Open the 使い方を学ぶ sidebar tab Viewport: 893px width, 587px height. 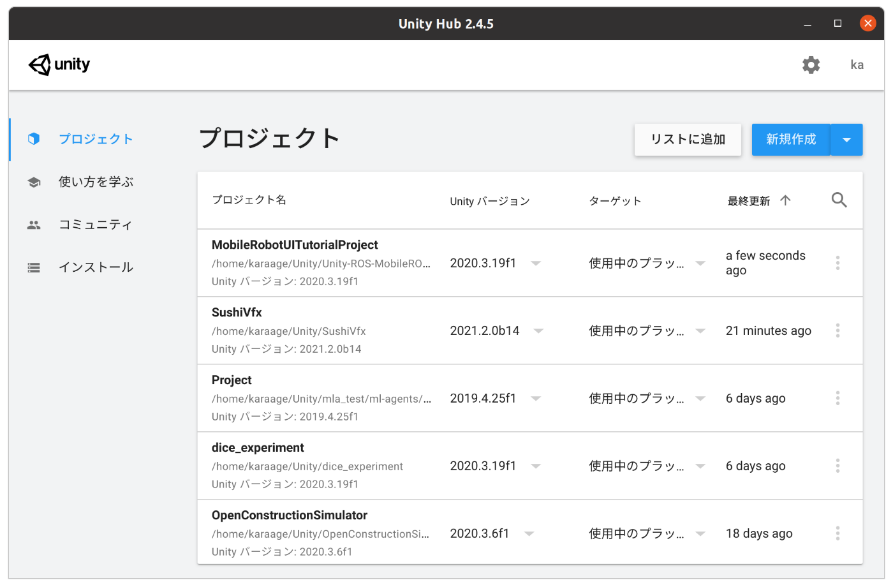click(96, 182)
